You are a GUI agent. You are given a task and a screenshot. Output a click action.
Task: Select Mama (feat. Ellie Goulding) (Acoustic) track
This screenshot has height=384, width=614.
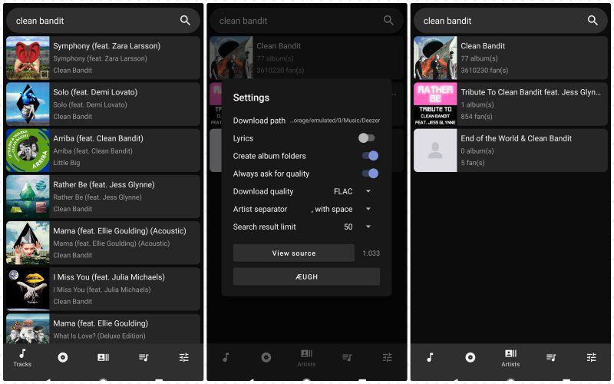pos(103,243)
